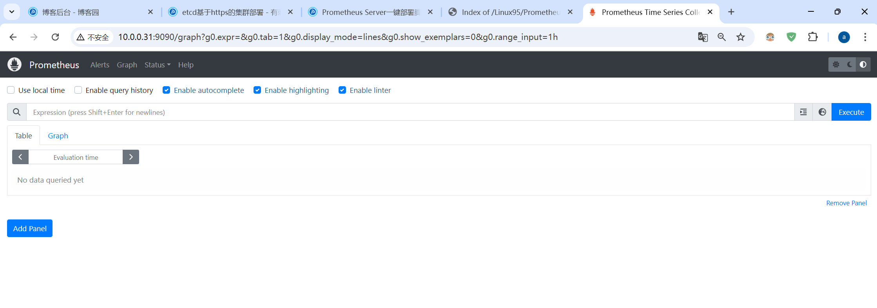The image size is (877, 308).
Task: Toggle Use local time checkbox
Action: pos(11,90)
